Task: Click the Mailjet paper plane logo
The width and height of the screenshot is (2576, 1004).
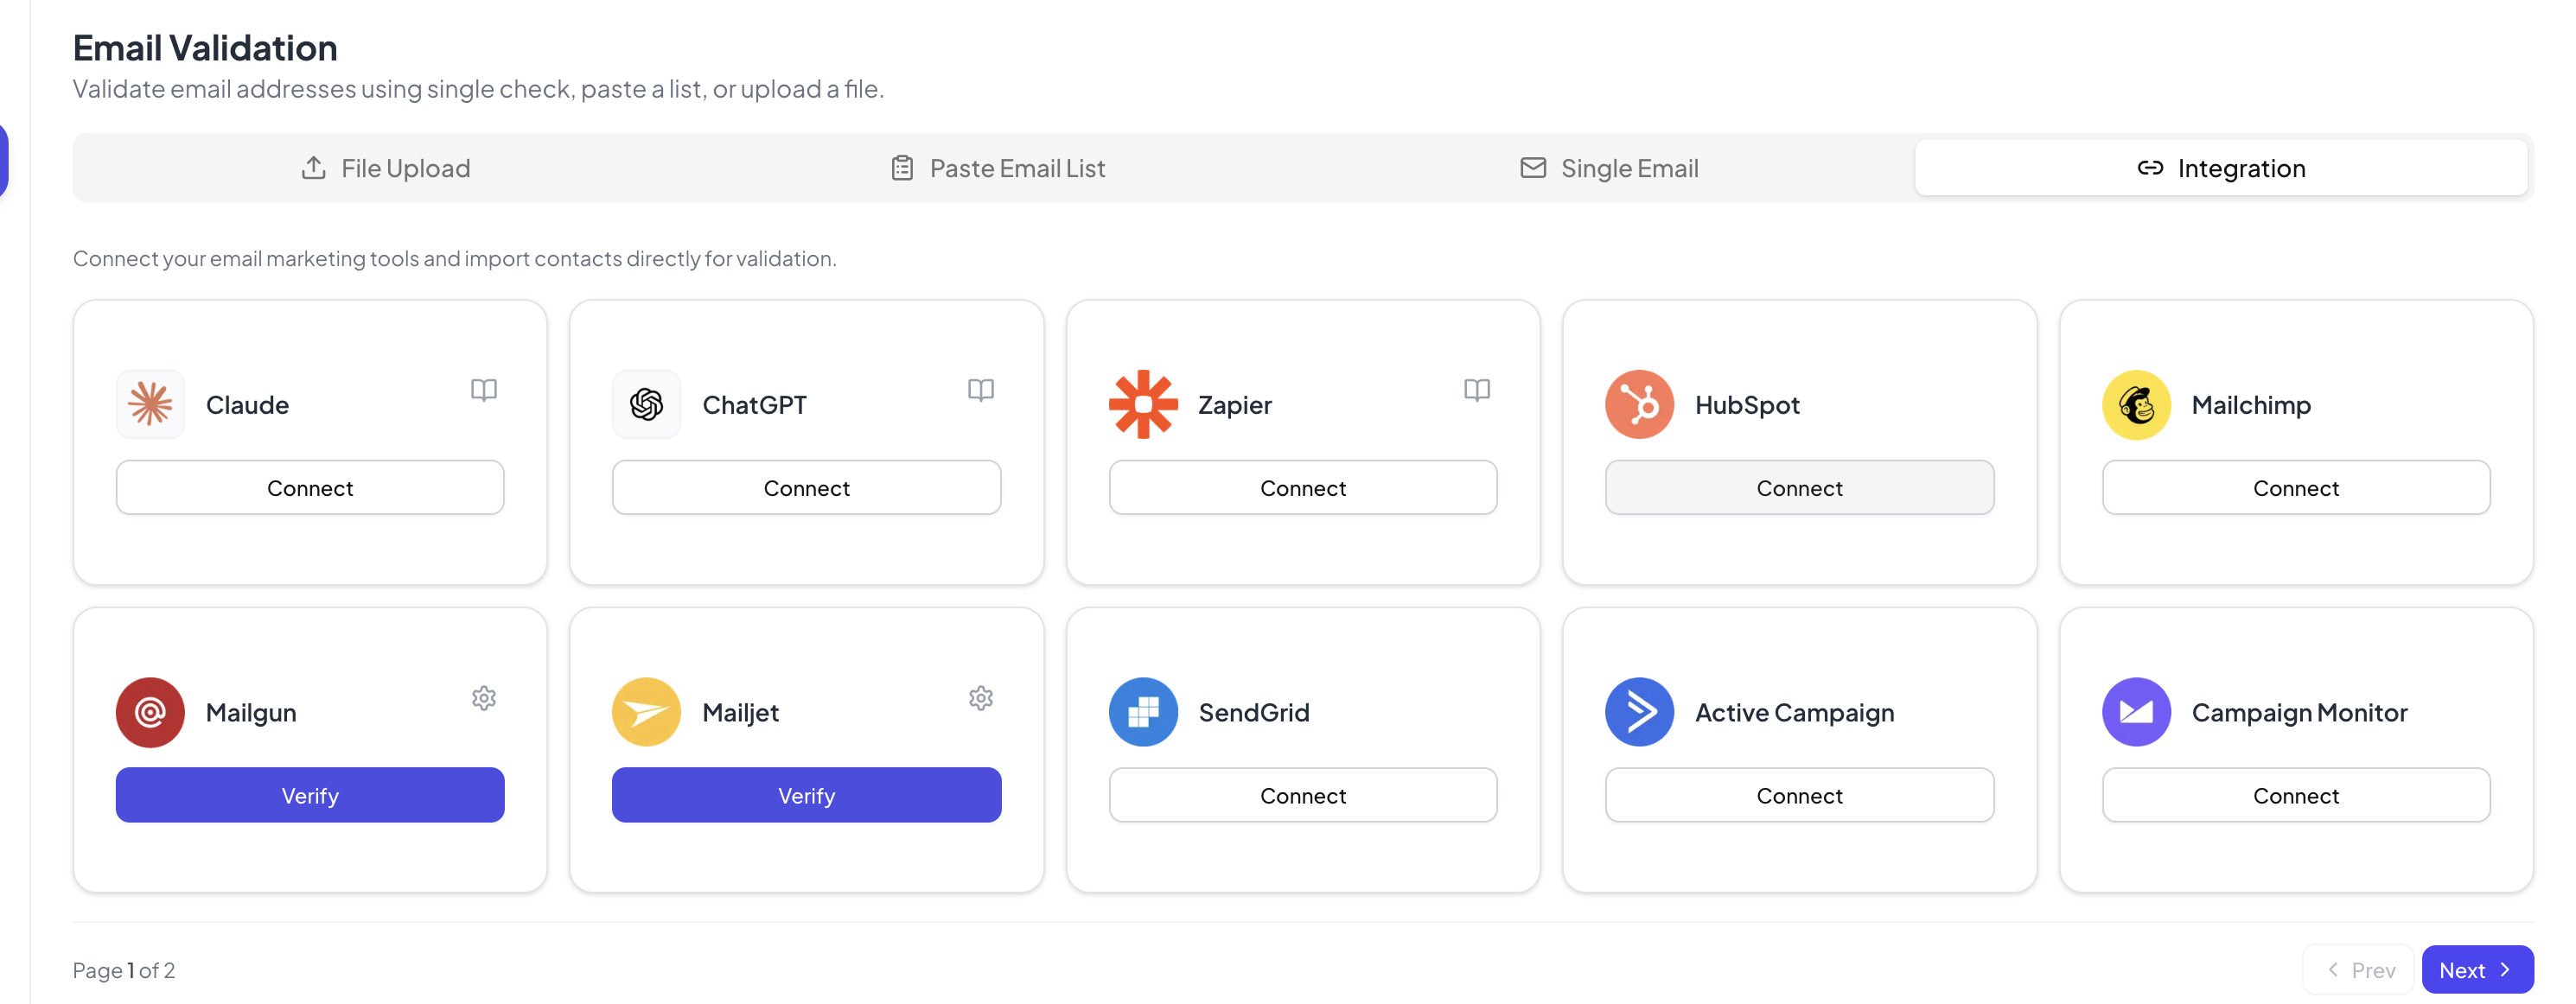Action: pos(646,712)
